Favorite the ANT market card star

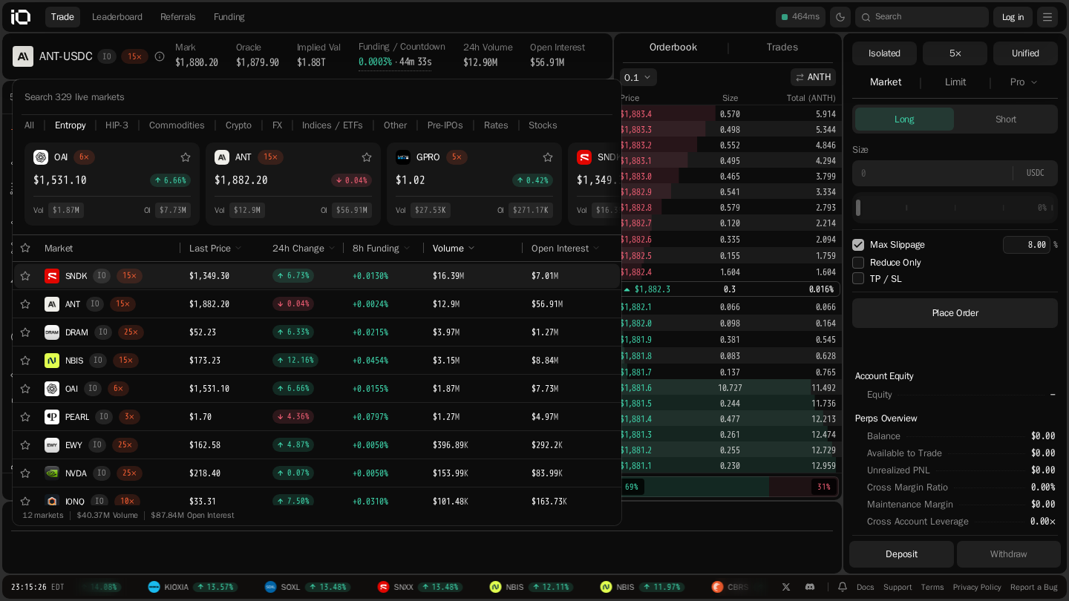367,157
